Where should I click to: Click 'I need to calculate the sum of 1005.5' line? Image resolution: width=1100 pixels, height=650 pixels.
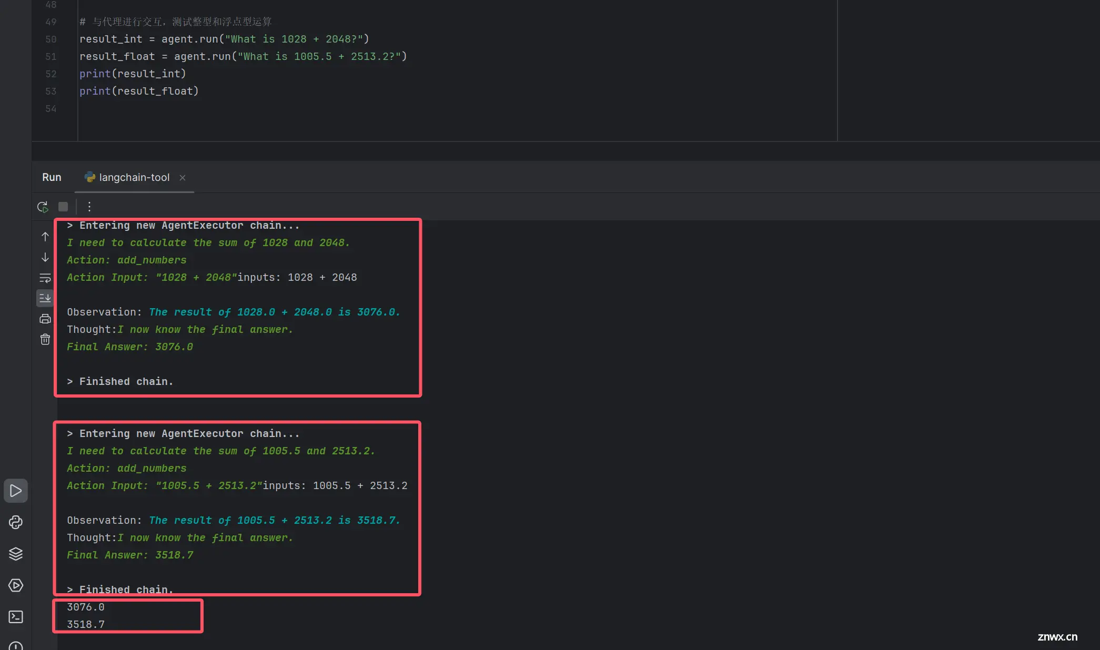(x=221, y=451)
